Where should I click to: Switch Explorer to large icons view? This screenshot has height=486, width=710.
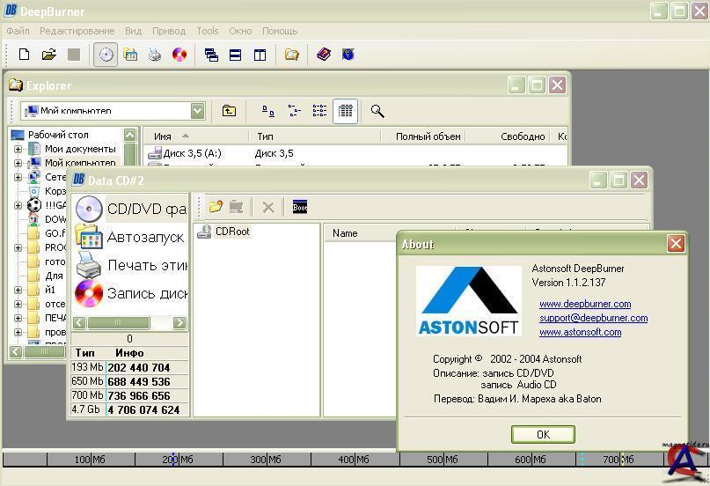(x=268, y=111)
